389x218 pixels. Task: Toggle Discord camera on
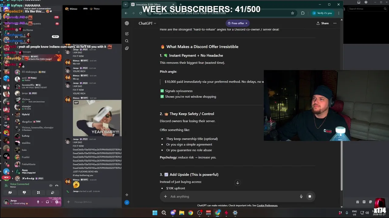click(x=10, y=193)
